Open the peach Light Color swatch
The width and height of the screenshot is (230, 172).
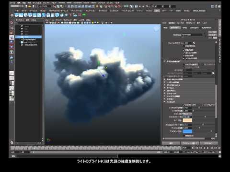coord(187,120)
